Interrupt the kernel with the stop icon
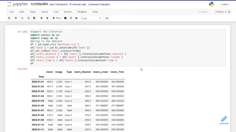The height and width of the screenshot is (132, 236). coord(65,18)
